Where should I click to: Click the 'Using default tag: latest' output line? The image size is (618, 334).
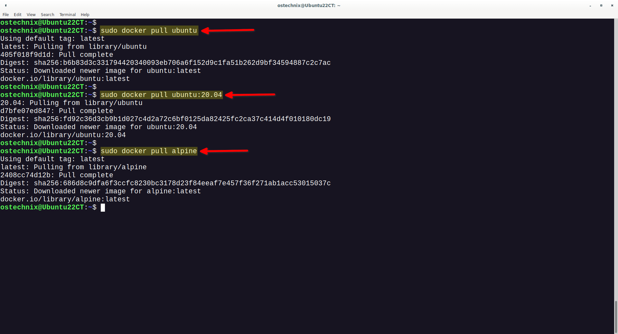point(52,39)
